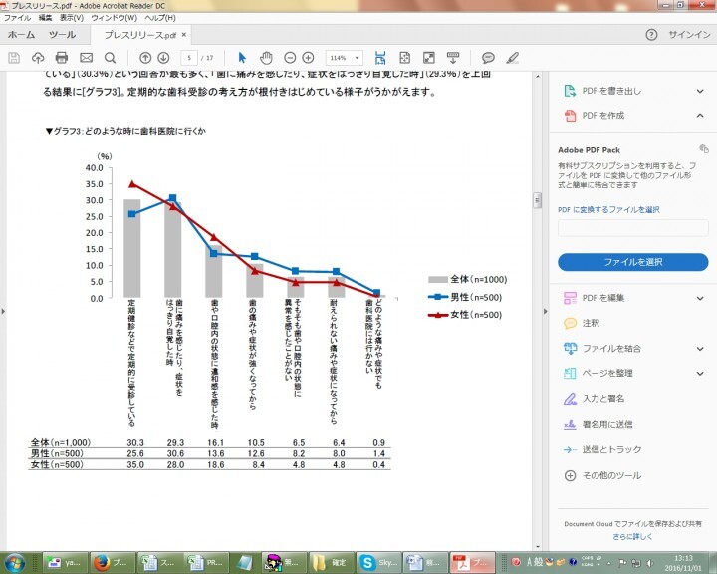Click the print icon in toolbar
The image size is (717, 574).
[x=62, y=57]
